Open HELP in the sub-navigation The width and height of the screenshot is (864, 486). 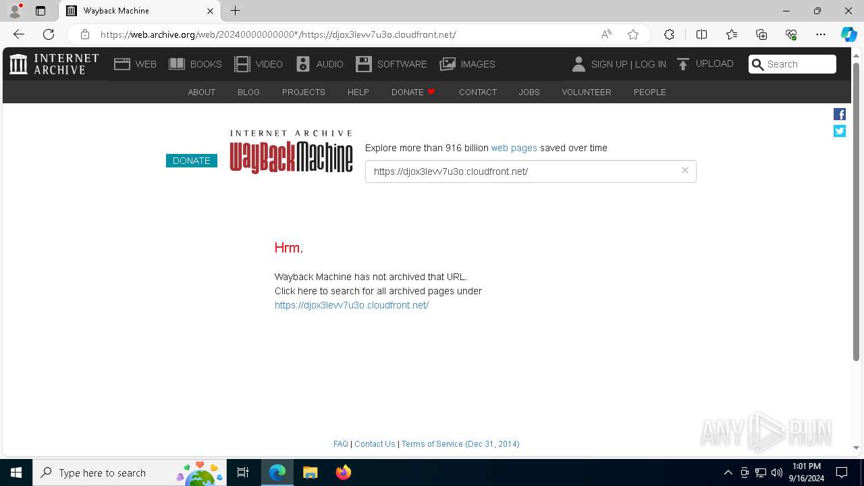pyautogui.click(x=358, y=92)
